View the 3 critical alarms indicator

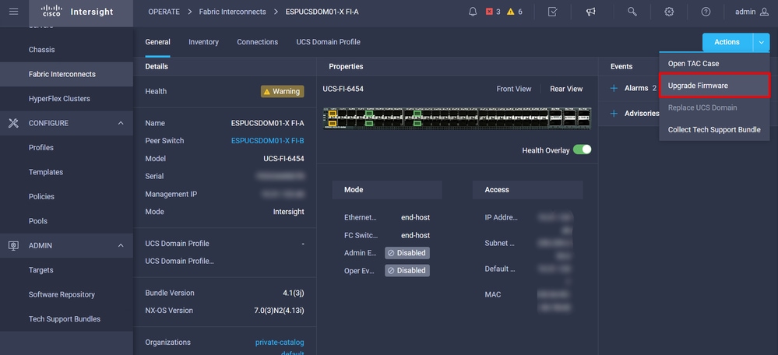coord(493,12)
